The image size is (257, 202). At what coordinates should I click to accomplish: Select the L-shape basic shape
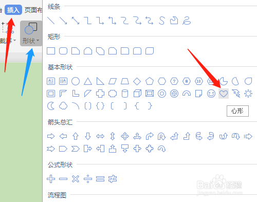click(76, 94)
